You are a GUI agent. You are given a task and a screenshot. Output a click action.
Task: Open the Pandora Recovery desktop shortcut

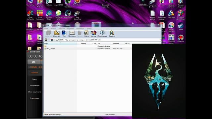point(40,4)
